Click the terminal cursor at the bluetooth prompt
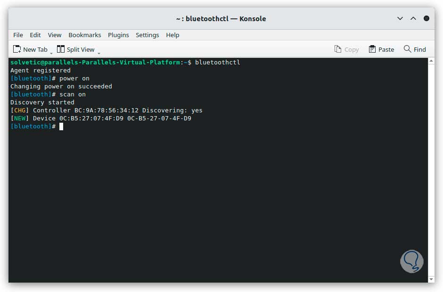 pyautogui.click(x=61, y=126)
